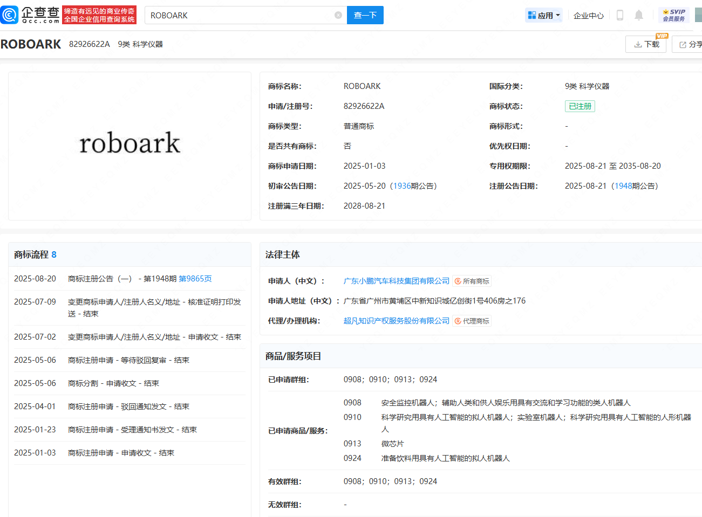
Task: Select the 商标分割 flow entry
Action: 130,383
